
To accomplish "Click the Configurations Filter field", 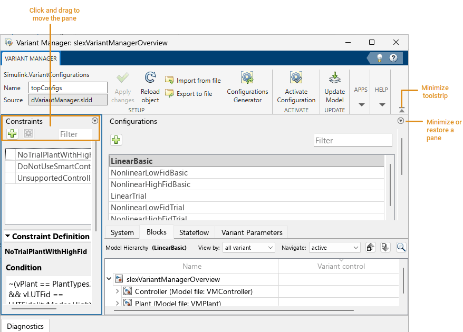I will pyautogui.click(x=353, y=141).
